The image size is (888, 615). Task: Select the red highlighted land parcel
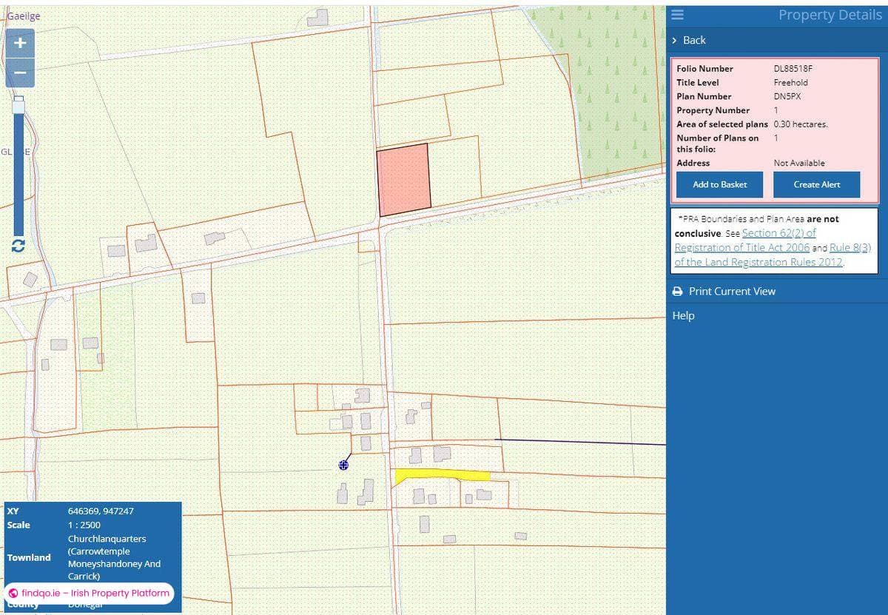tap(405, 178)
